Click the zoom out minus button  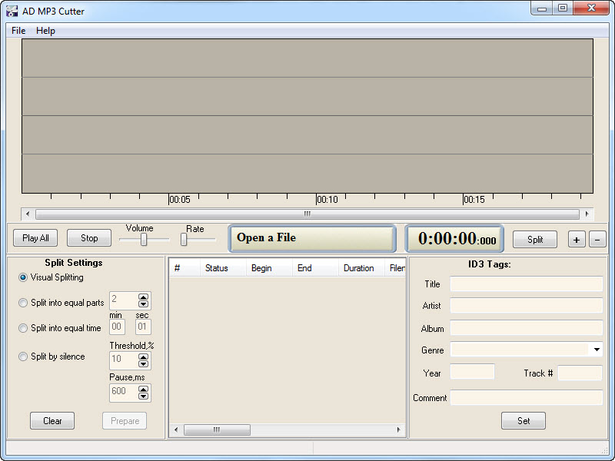tap(597, 239)
